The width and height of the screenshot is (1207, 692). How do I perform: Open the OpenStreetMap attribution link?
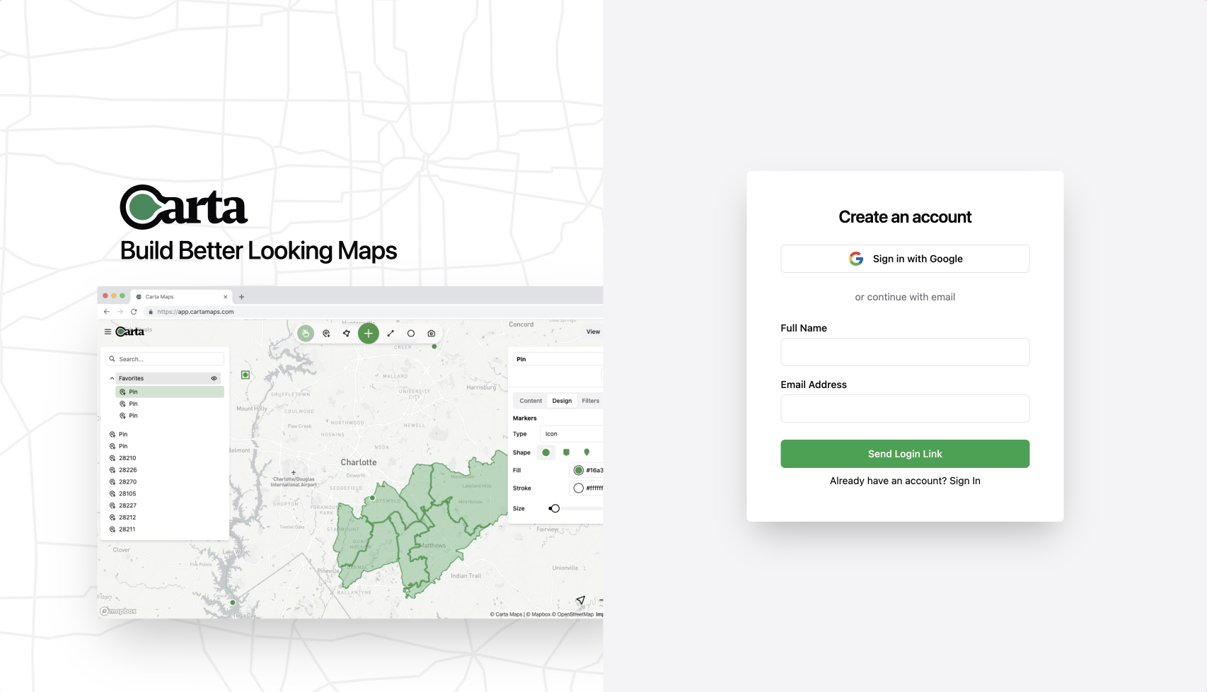[x=572, y=614]
